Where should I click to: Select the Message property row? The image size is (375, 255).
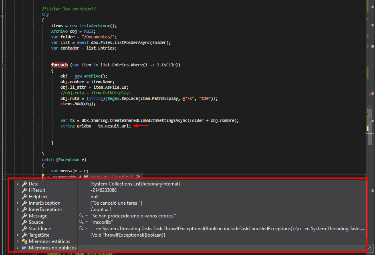coord(38,216)
